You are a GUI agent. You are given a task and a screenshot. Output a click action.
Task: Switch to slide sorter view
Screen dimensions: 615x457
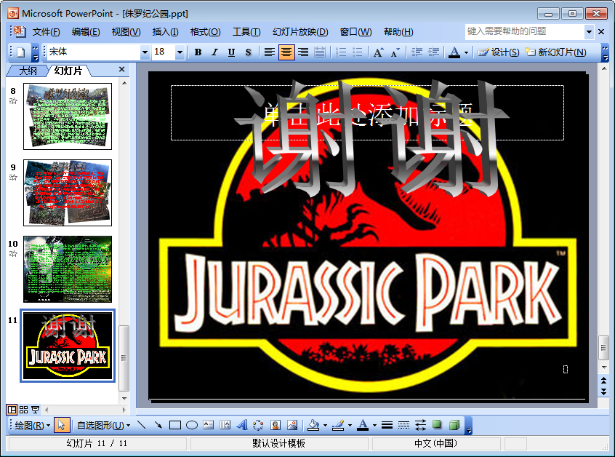tap(23, 410)
